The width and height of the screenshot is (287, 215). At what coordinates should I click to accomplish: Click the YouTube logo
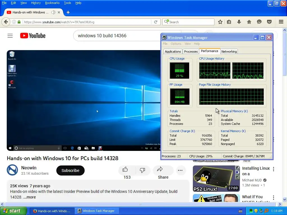point(33,36)
